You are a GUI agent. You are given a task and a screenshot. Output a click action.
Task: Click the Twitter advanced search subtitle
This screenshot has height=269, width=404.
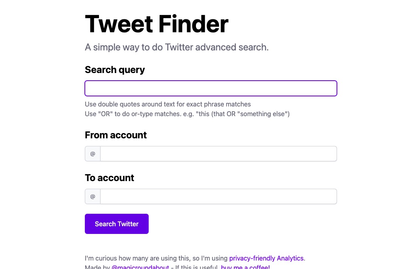(x=177, y=47)
